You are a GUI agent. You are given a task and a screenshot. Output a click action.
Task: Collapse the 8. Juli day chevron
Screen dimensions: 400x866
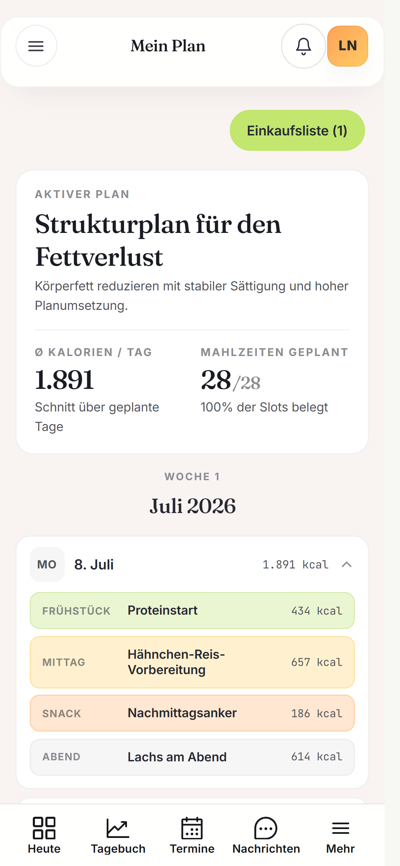347,564
